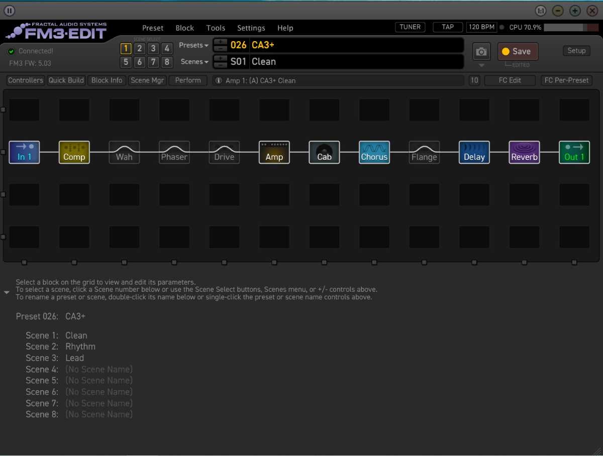This screenshot has height=456, width=603.
Task: Open the Preset menu
Action: click(x=153, y=28)
